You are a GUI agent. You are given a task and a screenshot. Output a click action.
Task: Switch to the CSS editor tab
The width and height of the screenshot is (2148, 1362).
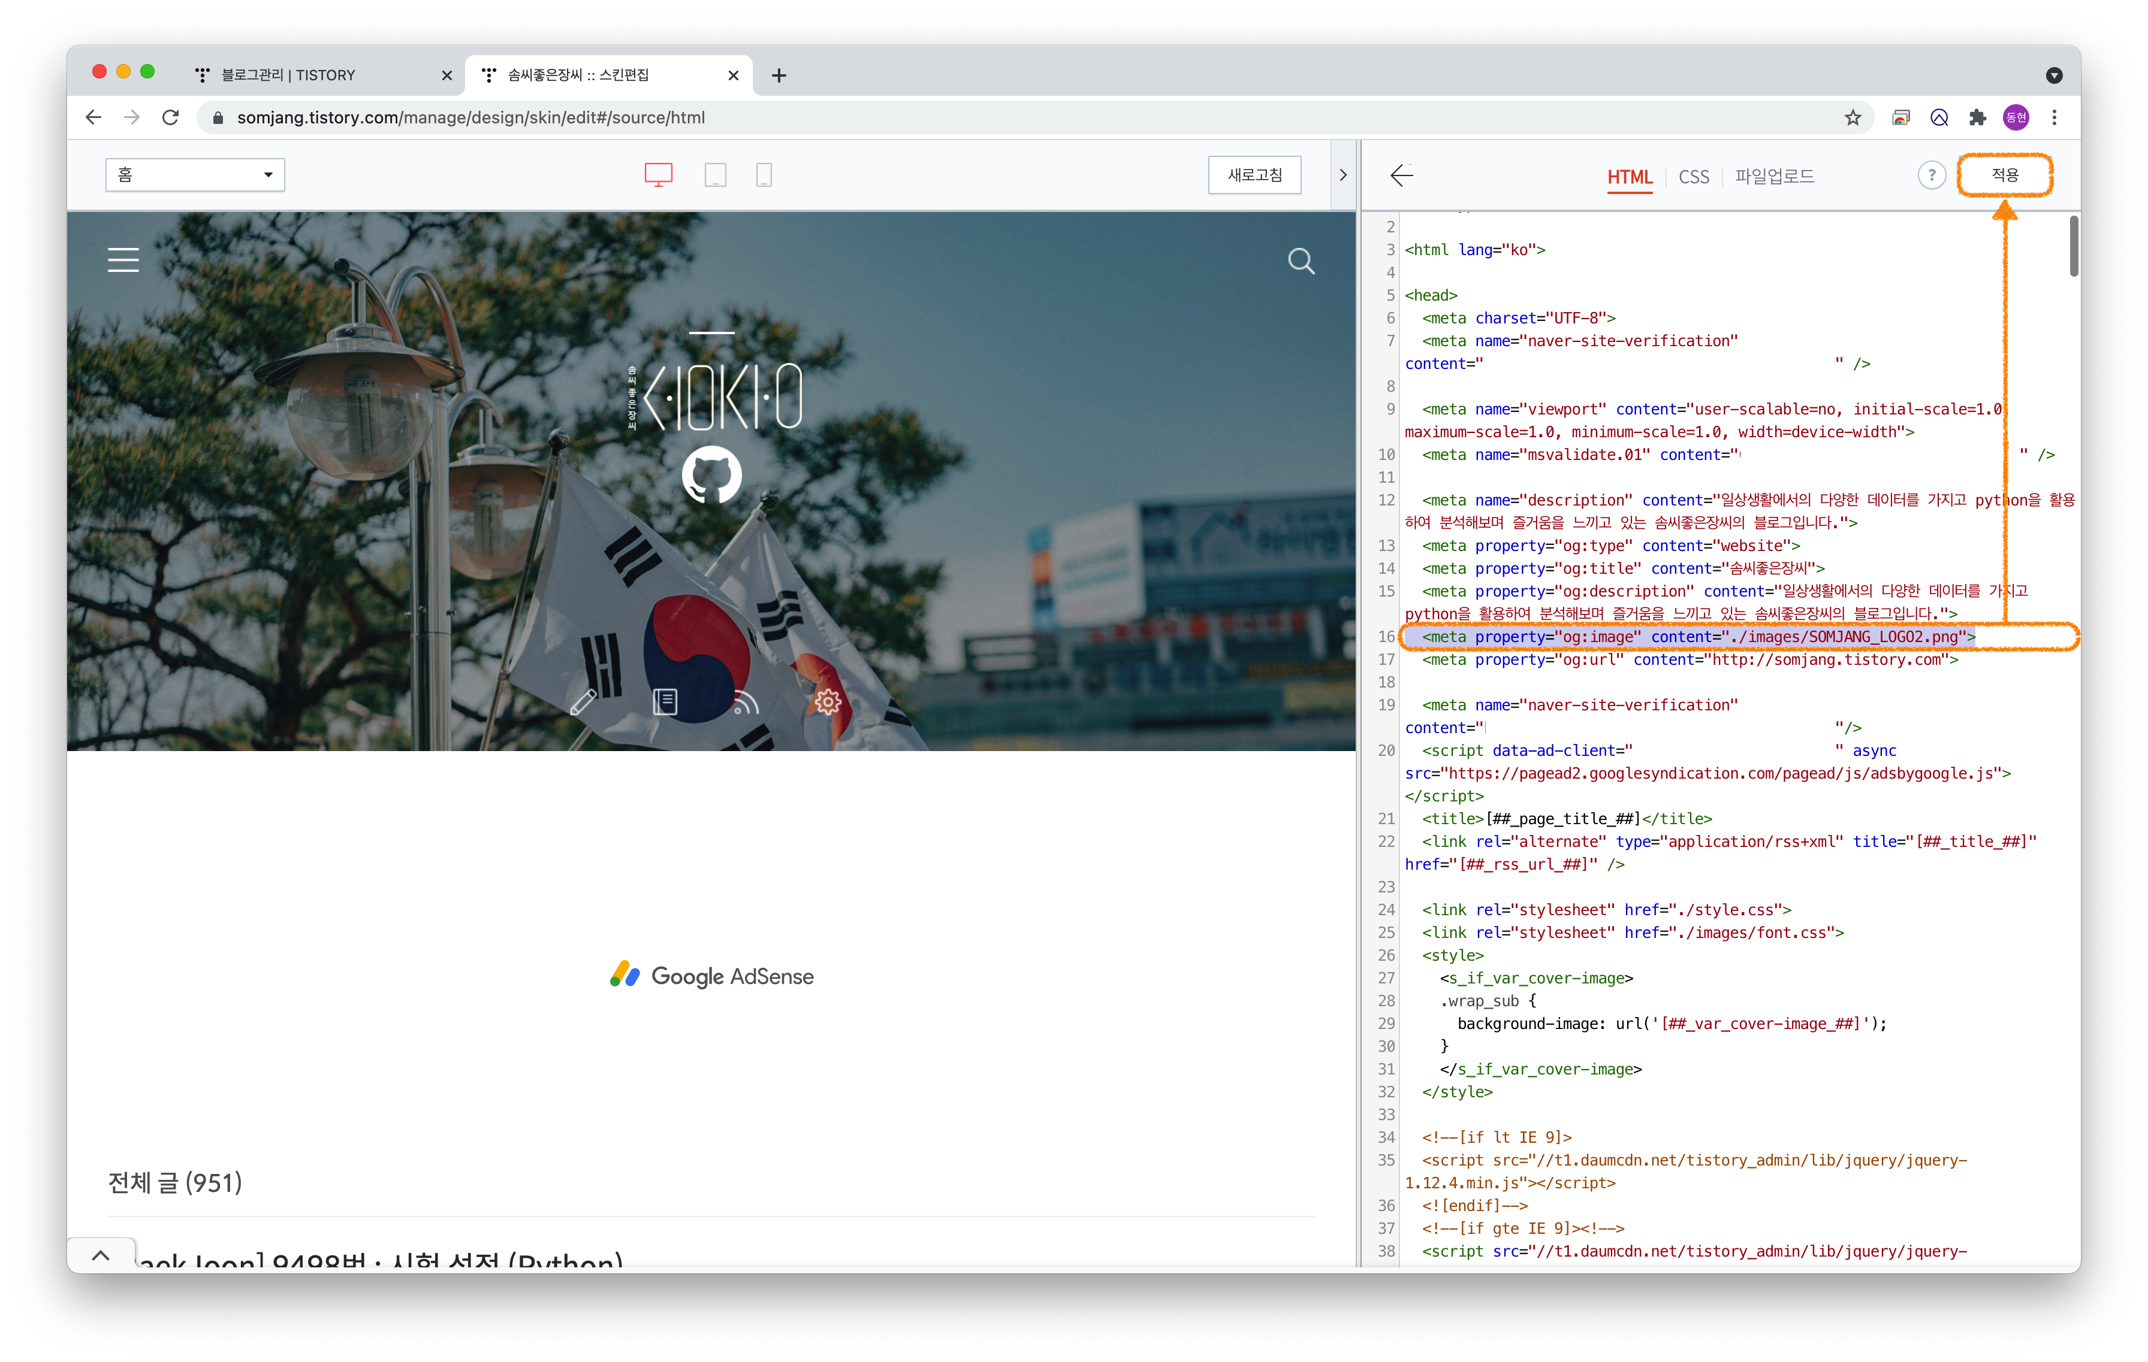[x=1693, y=177]
